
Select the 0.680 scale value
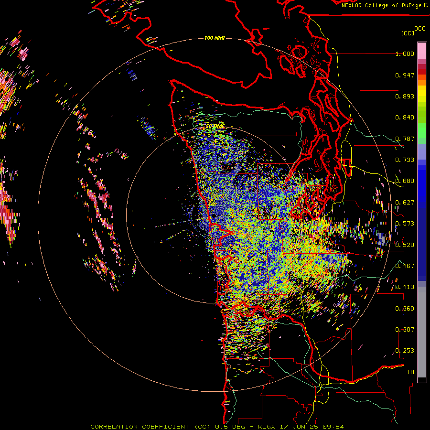point(405,181)
